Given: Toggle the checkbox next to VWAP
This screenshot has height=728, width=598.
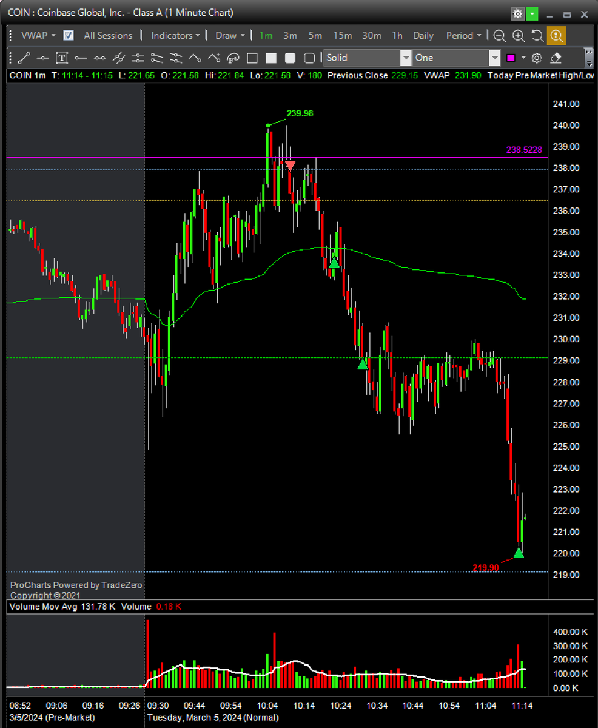Looking at the screenshot, I should (68, 35).
